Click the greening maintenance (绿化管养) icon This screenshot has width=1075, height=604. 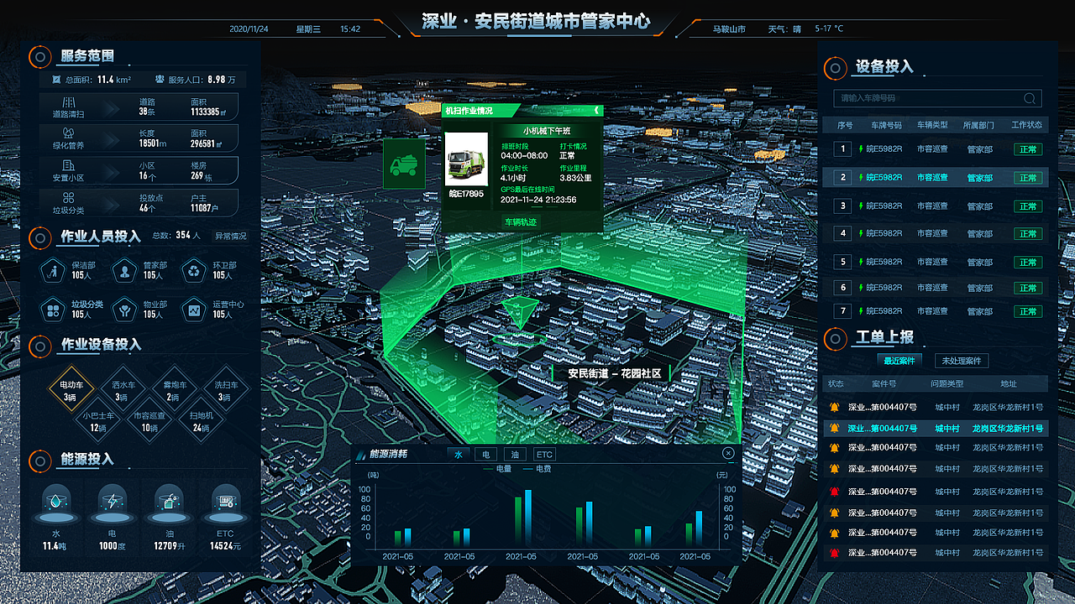70,134
